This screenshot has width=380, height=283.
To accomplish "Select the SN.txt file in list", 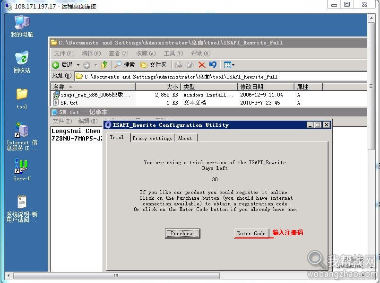I will 65,103.
